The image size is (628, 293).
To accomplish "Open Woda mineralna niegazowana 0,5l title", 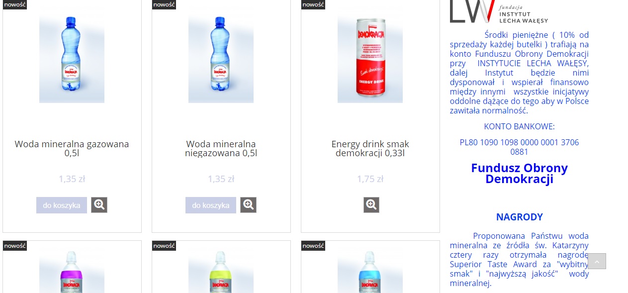I will coord(221,149).
